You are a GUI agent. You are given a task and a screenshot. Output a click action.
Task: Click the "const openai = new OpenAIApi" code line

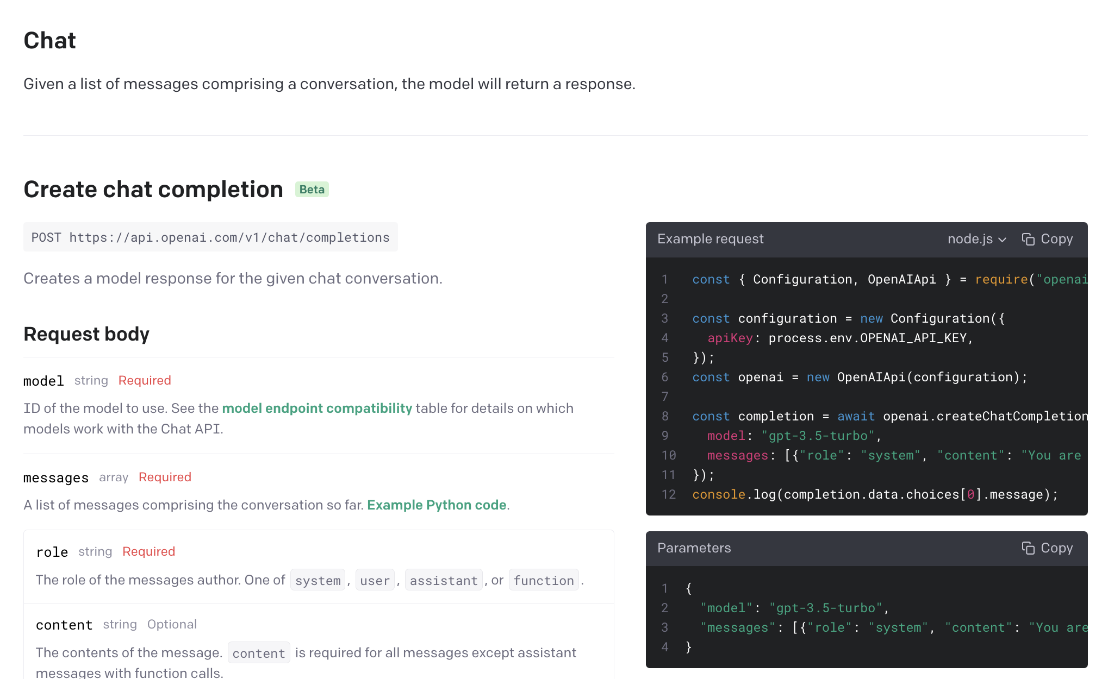(860, 378)
